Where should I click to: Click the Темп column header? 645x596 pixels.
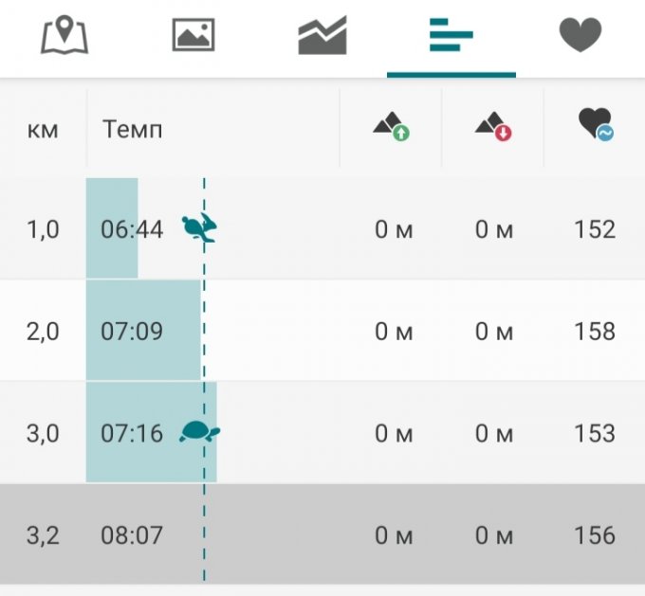pyautogui.click(x=132, y=129)
